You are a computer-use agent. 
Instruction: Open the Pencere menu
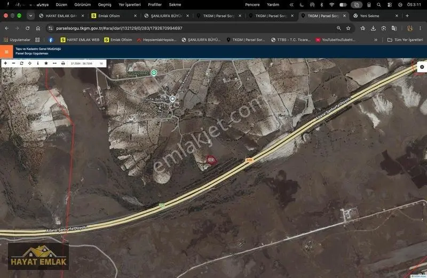click(x=252, y=5)
